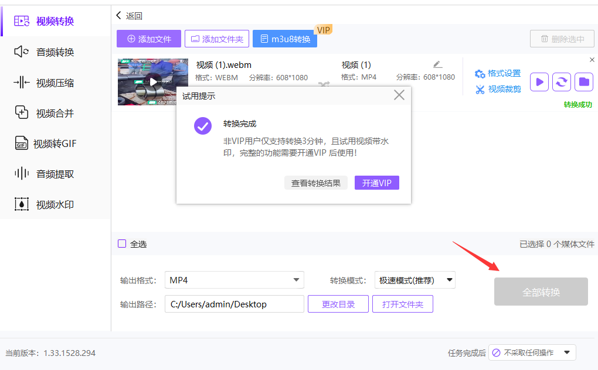The width and height of the screenshot is (598, 370).
Task: Close the 试用提示 dialog
Action: coord(399,95)
